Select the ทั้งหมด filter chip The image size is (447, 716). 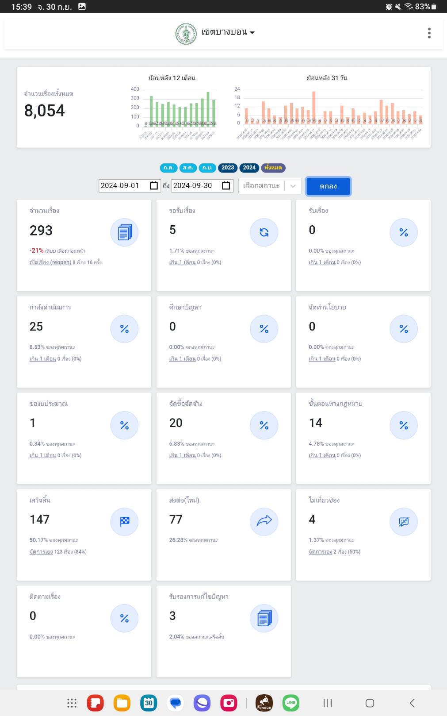273,168
